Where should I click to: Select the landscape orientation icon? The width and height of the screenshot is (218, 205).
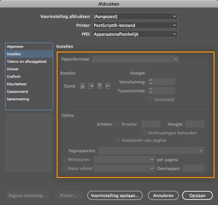(91, 86)
